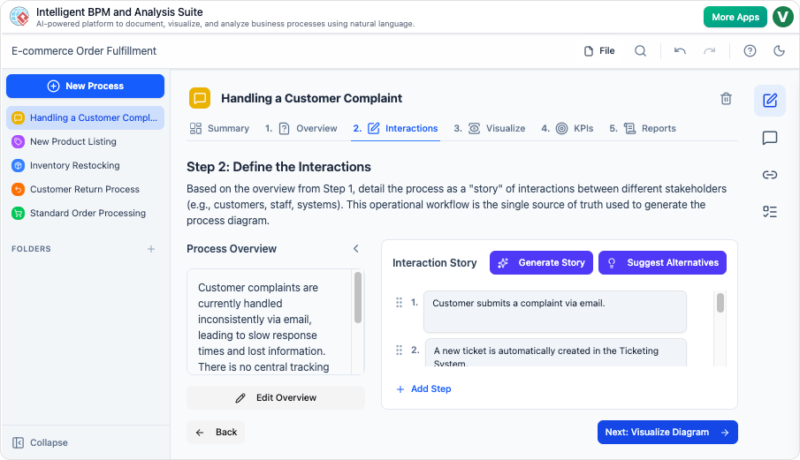
Task: Click the Interaction Story scrollbar
Action: 720,303
